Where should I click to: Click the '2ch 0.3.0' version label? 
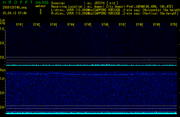coord(42,3)
